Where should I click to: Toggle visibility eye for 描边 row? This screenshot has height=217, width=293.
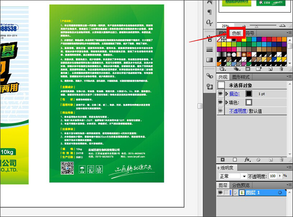(x=220, y=94)
